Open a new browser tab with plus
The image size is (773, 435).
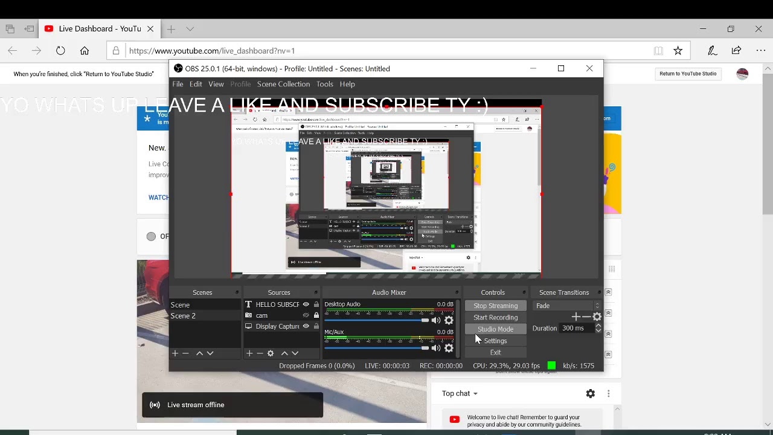(172, 28)
